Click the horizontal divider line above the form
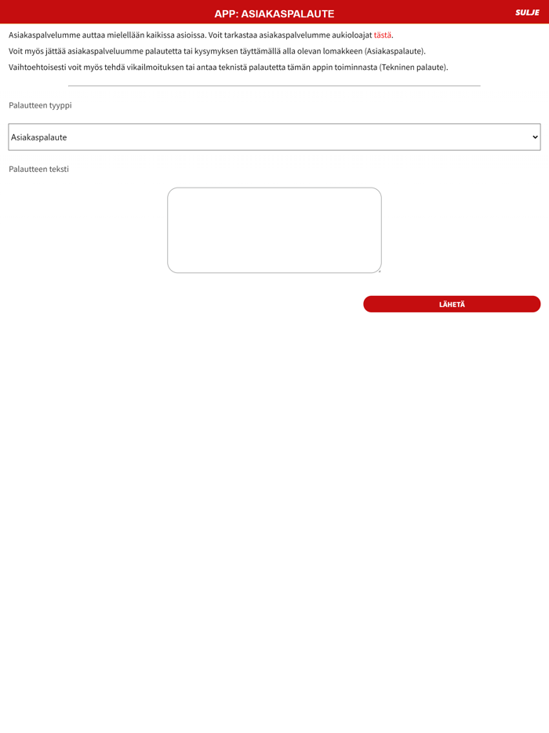The image size is (549, 733). tap(274, 86)
